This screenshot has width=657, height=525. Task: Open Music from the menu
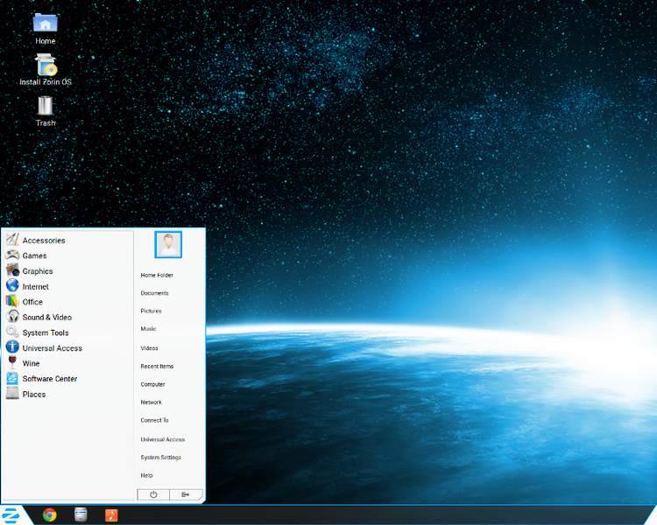pos(148,329)
